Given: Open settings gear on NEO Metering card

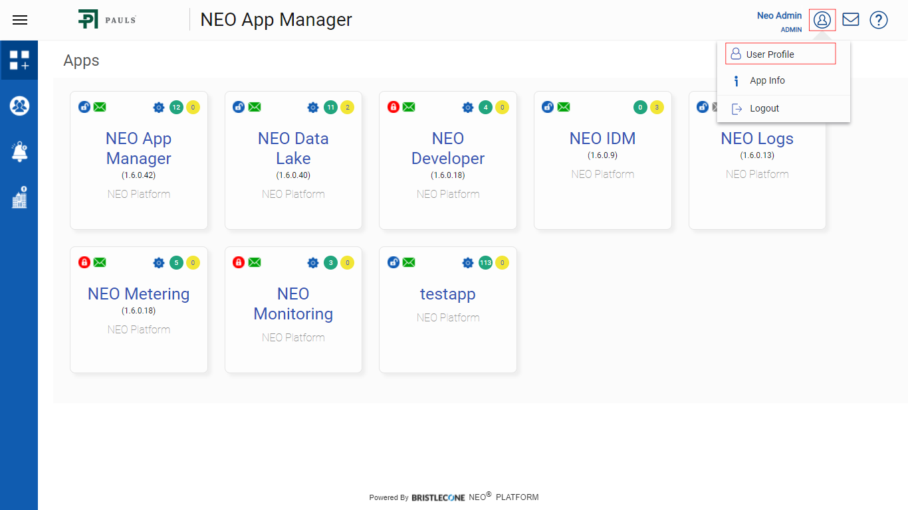Looking at the screenshot, I should (158, 262).
